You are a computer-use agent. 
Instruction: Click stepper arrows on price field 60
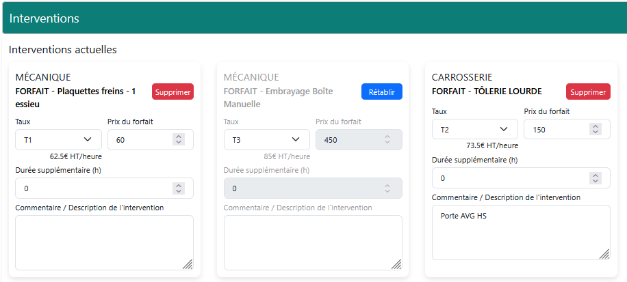(x=179, y=139)
